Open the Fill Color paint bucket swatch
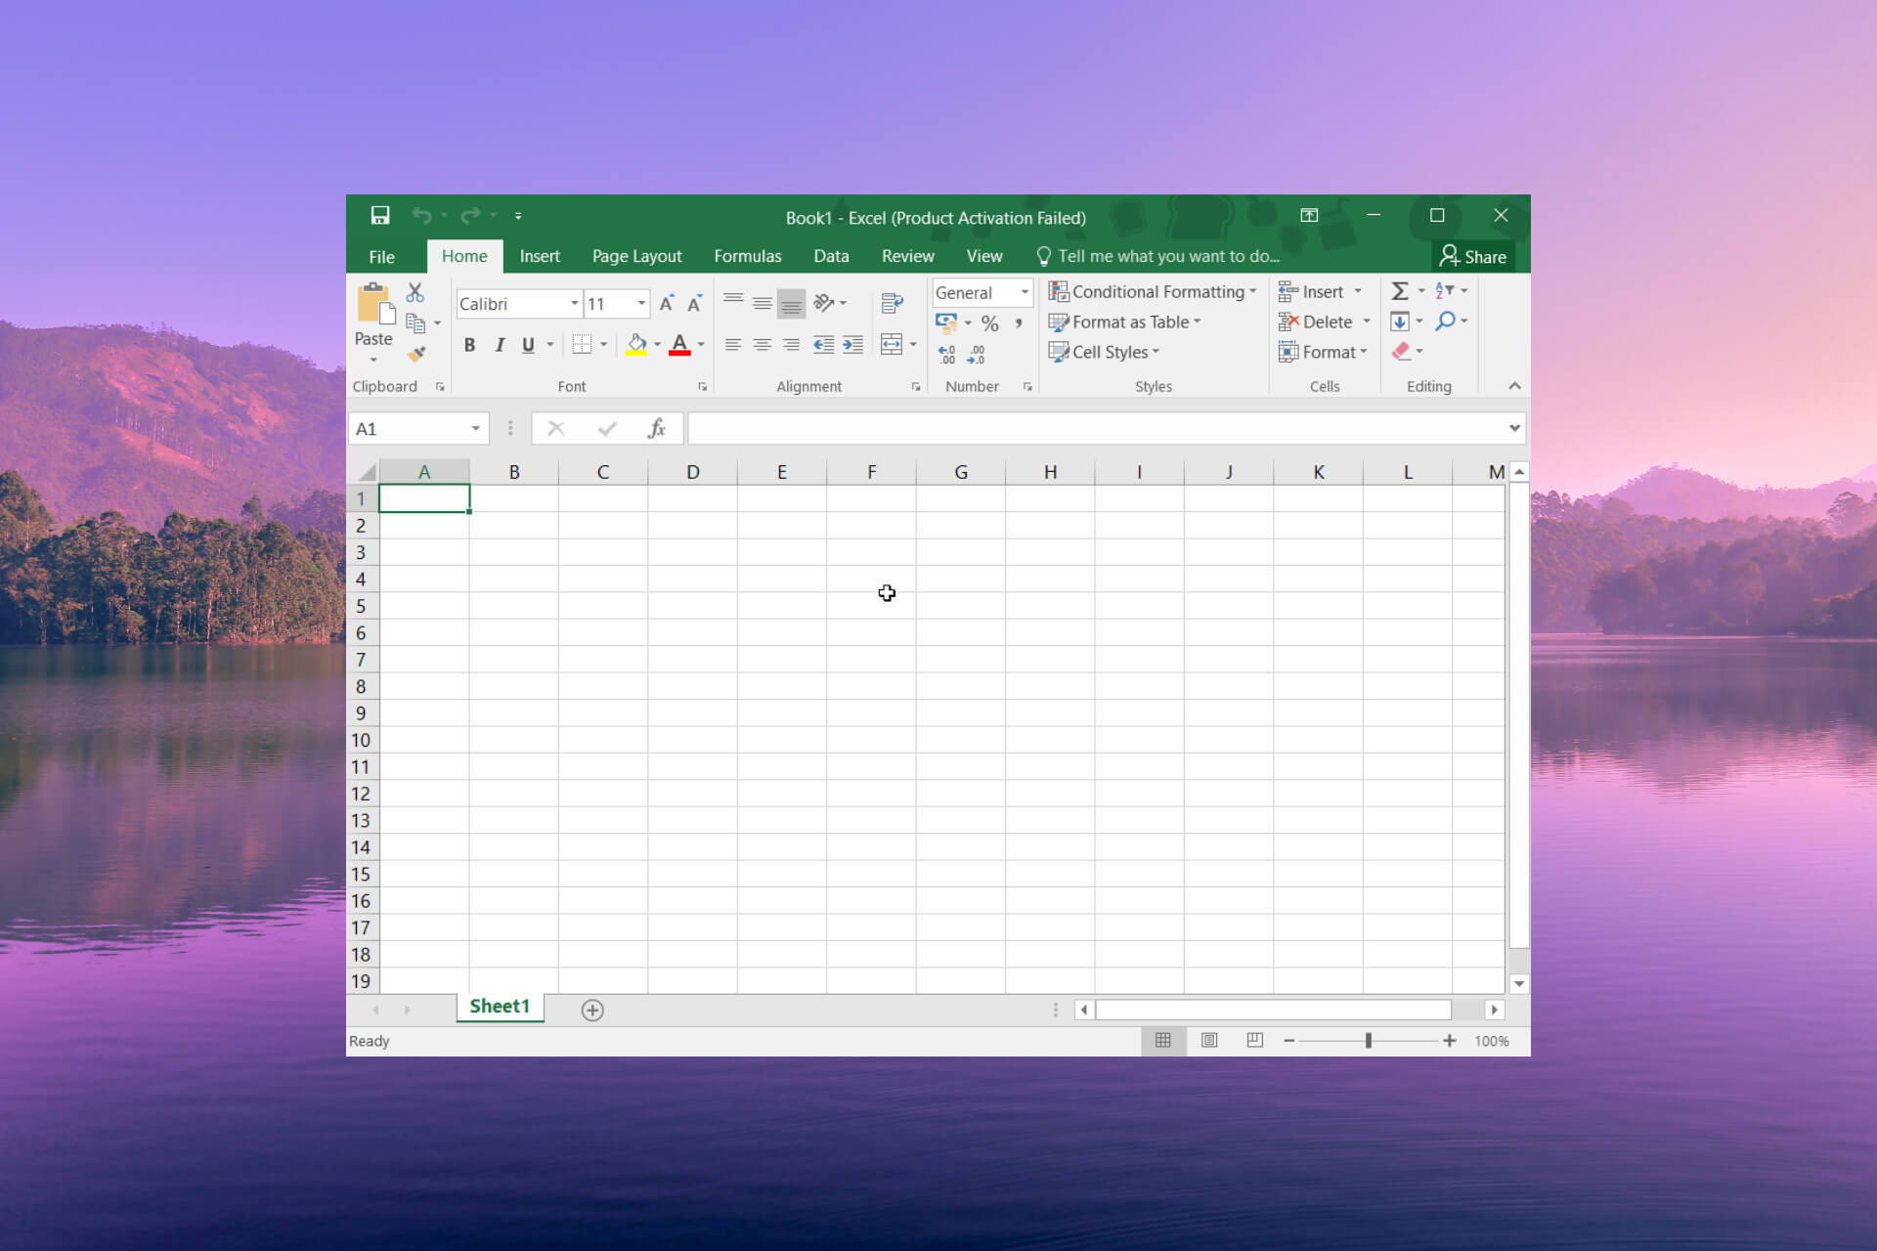The image size is (1877, 1251). [636, 345]
